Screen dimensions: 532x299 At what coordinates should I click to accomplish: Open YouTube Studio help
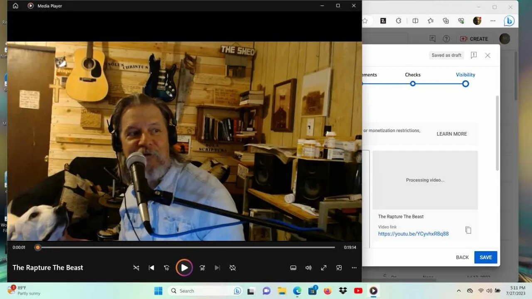pyautogui.click(x=446, y=39)
